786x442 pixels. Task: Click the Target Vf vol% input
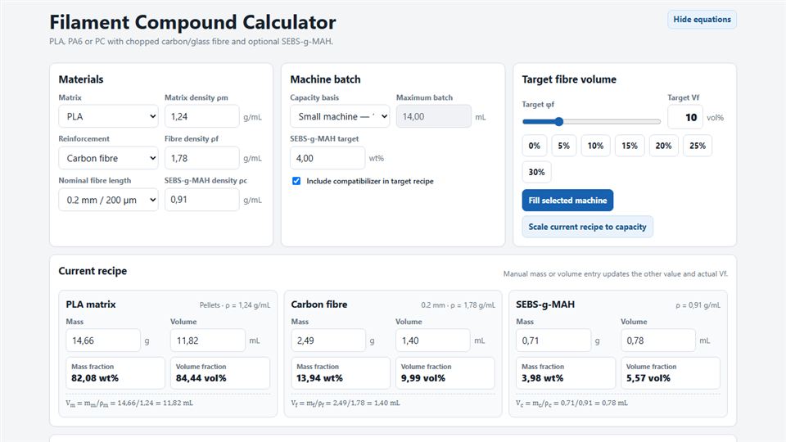(x=684, y=117)
